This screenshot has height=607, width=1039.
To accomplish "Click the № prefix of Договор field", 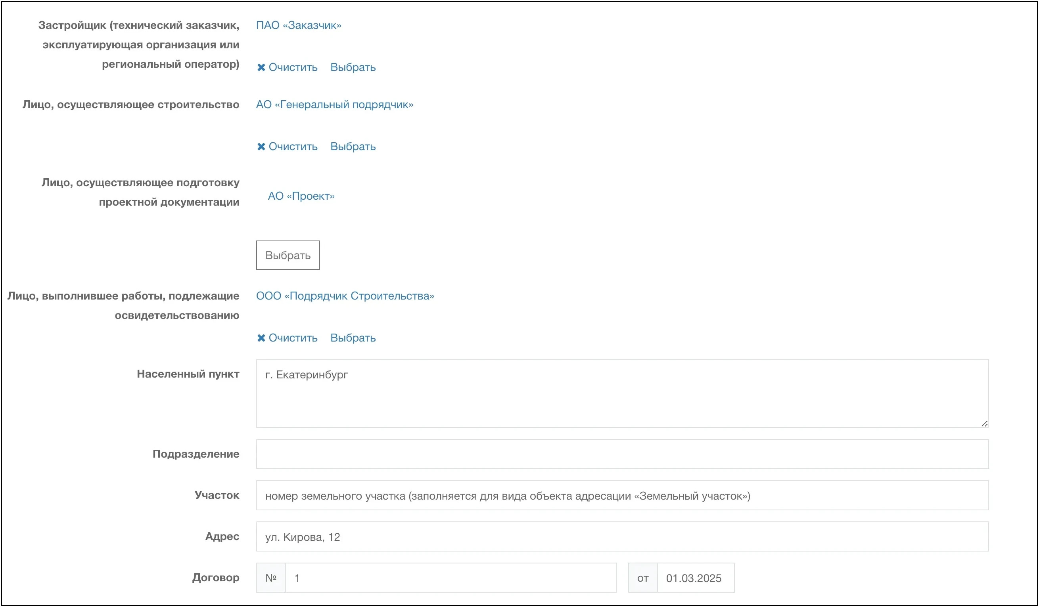I will [x=271, y=578].
